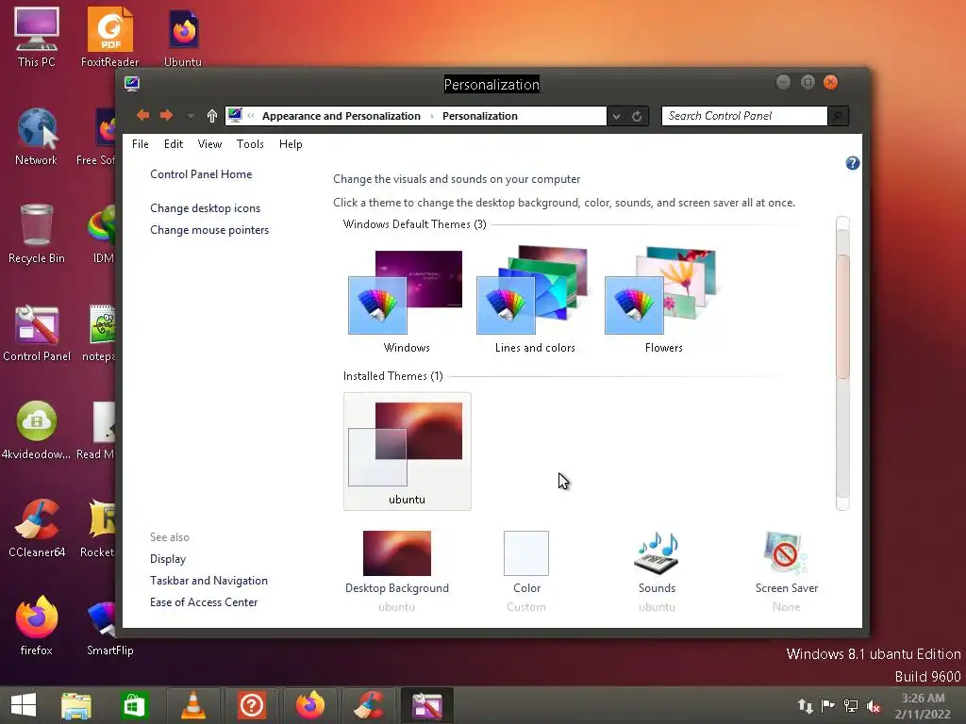The height and width of the screenshot is (724, 966).
Task: Click the Personalization window title icon
Action: (132, 83)
